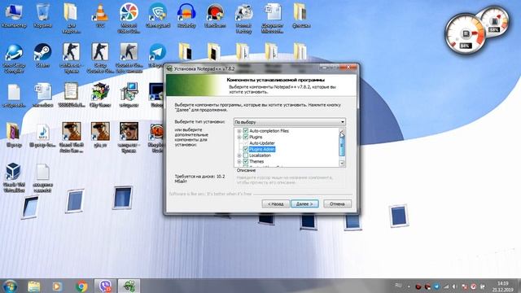Viewport: 521px width, 293px height.
Task: Click the Notepad++ installer taskbar button
Action: tap(129, 286)
